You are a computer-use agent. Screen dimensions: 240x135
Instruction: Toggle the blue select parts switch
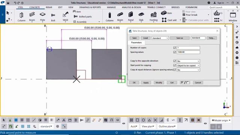click(x=16, y=120)
